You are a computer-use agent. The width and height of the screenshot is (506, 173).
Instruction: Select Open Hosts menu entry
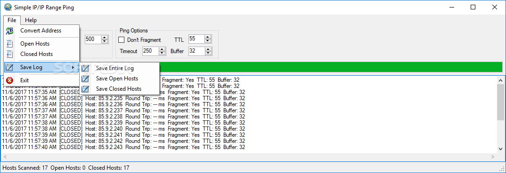(x=41, y=44)
